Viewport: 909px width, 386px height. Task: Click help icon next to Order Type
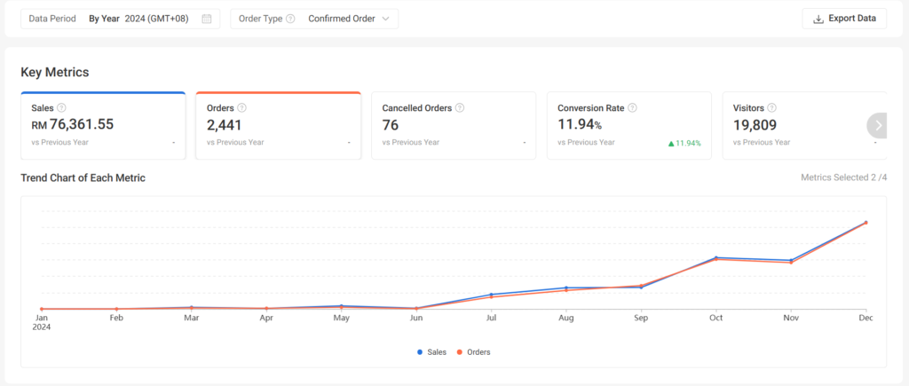pyautogui.click(x=290, y=19)
